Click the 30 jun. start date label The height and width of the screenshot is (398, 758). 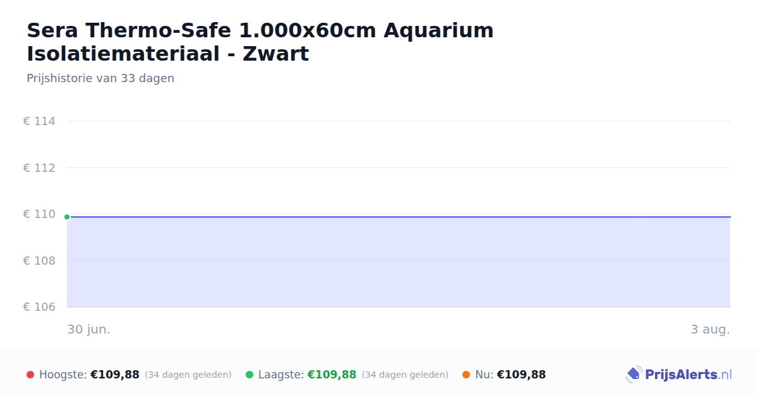89,330
